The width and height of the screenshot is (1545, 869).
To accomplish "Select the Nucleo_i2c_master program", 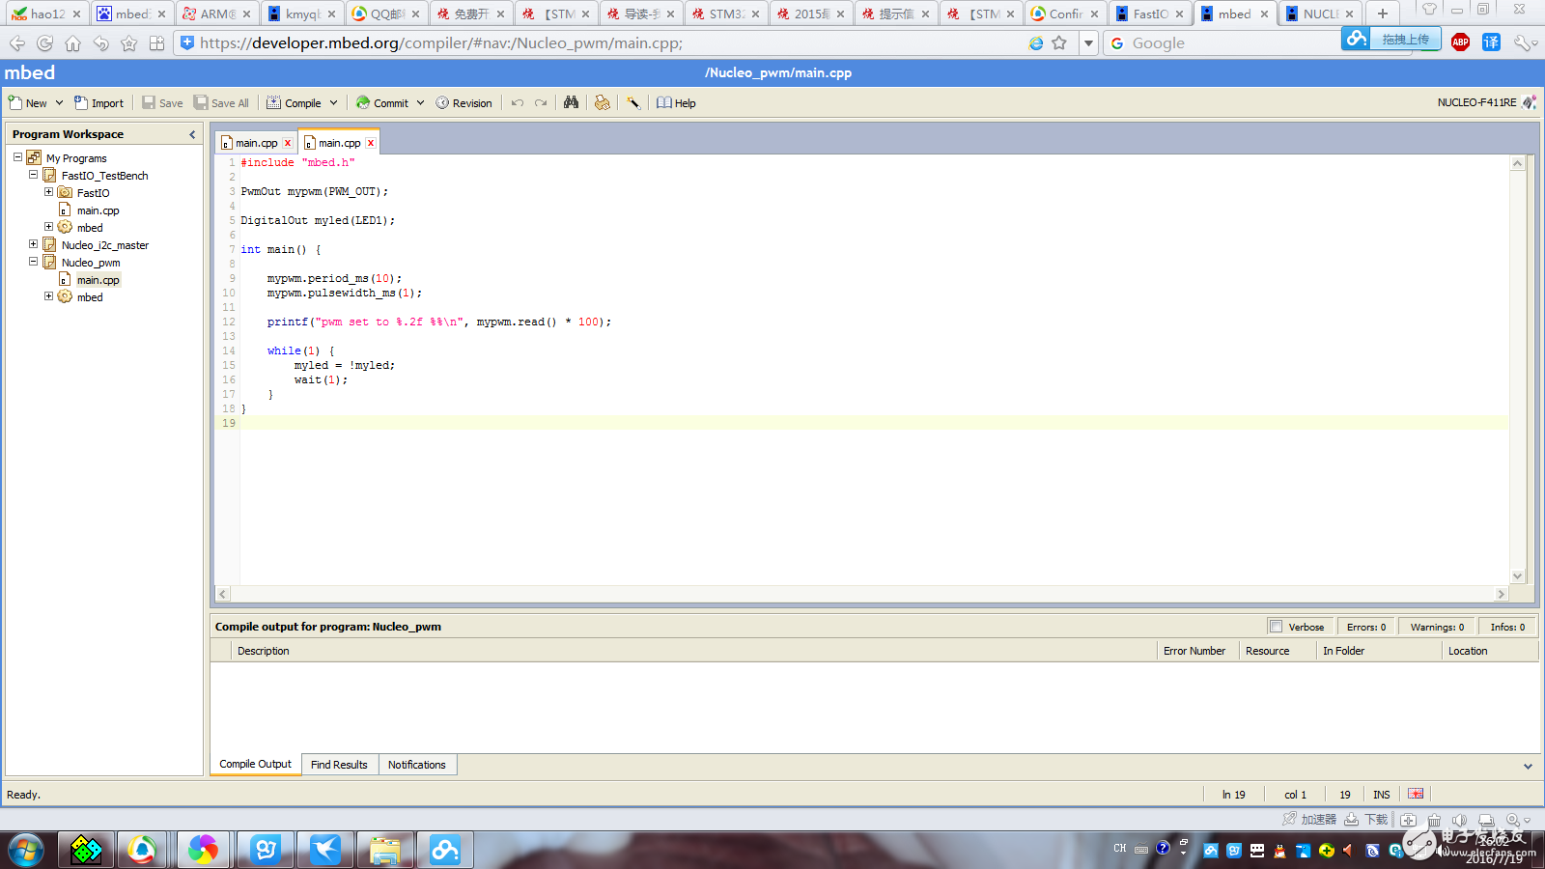I will (104, 245).
